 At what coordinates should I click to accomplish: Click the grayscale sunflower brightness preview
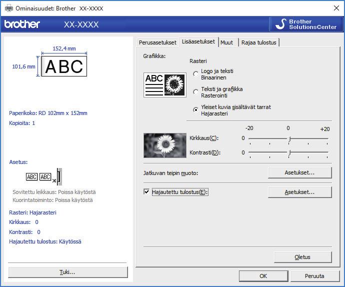tap(165, 145)
